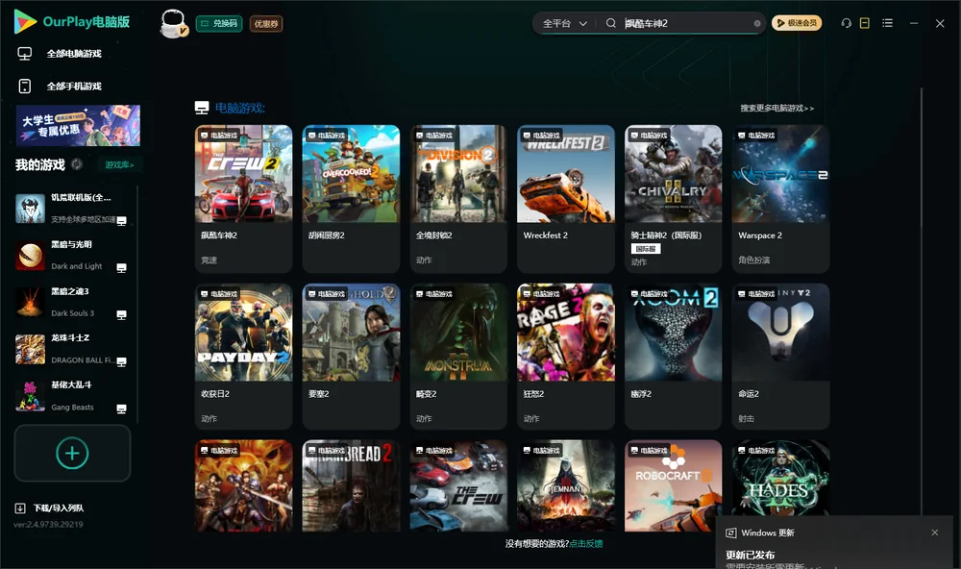Open the 游戏库> link
The height and width of the screenshot is (569, 961).
pyautogui.click(x=119, y=164)
